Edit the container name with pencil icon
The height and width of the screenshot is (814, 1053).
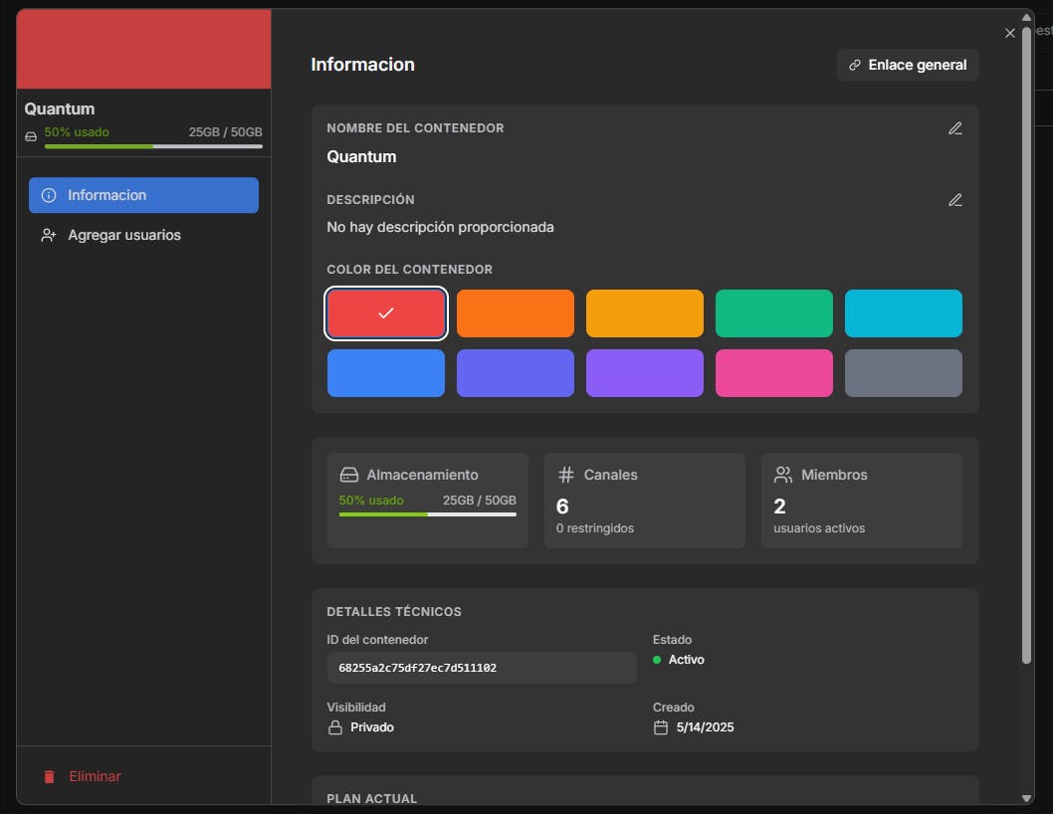pos(954,128)
